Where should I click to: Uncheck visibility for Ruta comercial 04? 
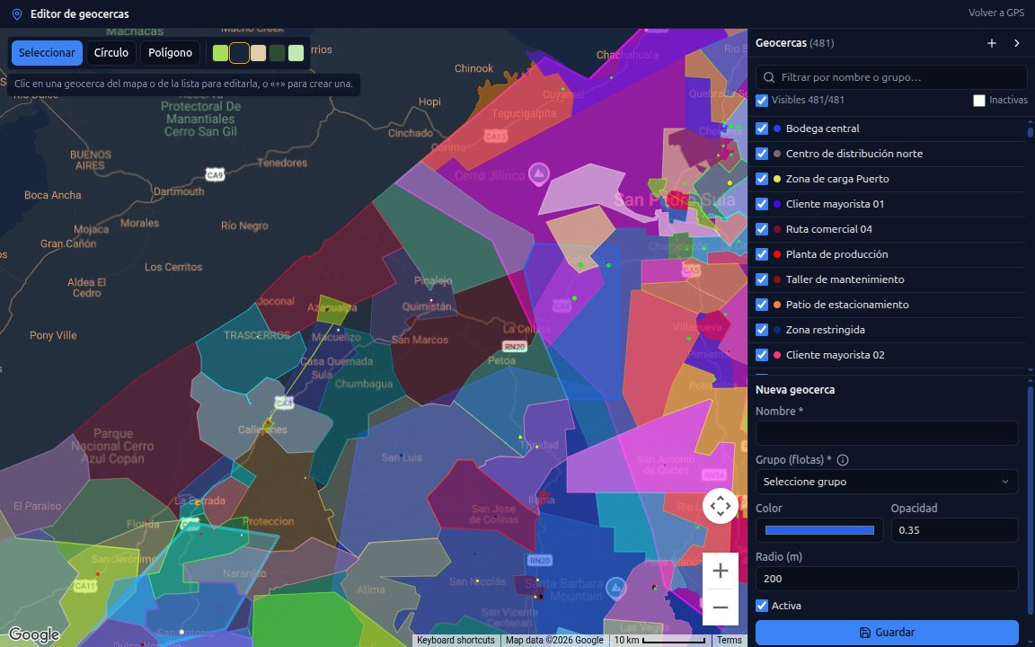click(762, 229)
